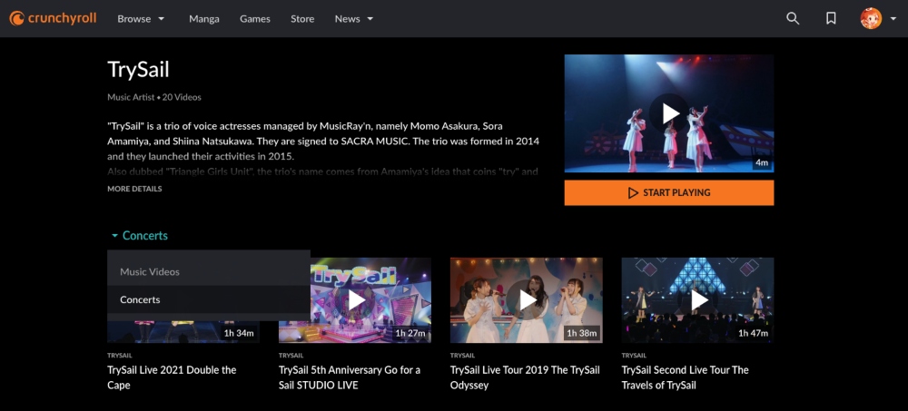Open the News dropdown menu

(x=354, y=18)
